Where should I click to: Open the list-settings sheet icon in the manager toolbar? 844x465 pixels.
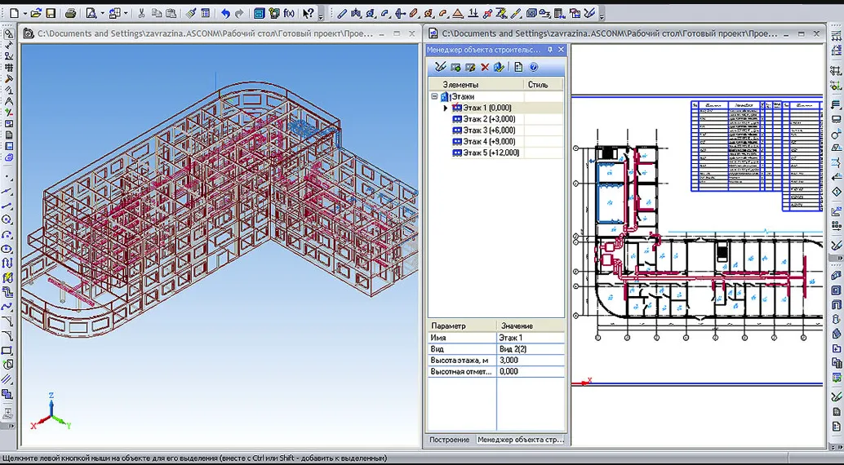tap(519, 67)
